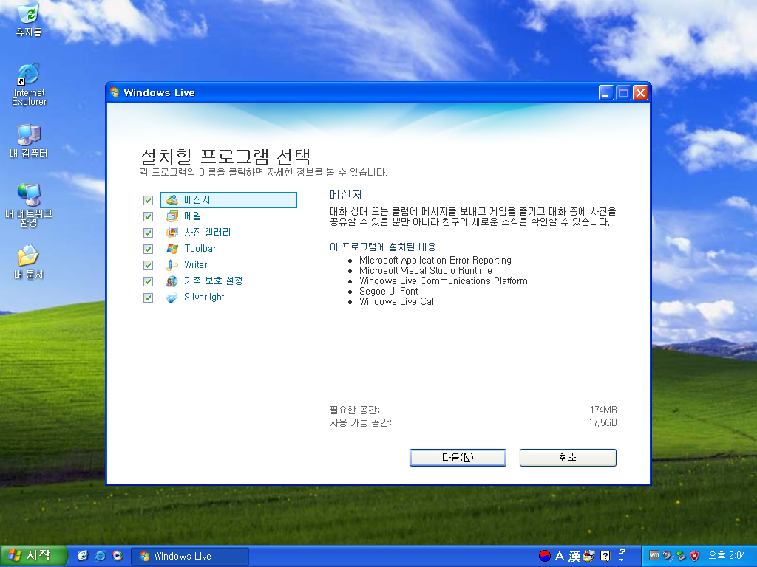This screenshot has width=757, height=567.
Task: Click the IME pad tools icon
Action: tap(588, 556)
